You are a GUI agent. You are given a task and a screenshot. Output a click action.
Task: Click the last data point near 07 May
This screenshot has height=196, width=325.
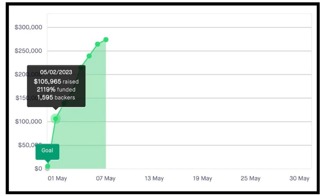click(106, 40)
